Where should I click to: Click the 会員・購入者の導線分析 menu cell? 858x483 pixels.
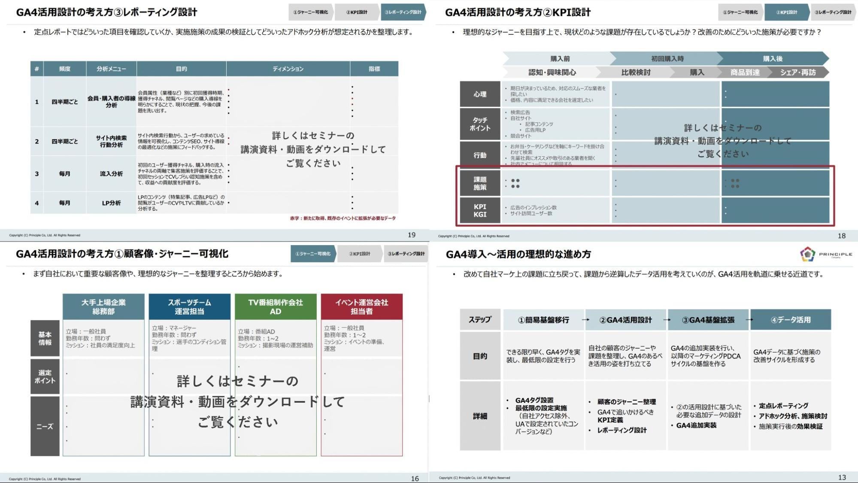pos(111,102)
